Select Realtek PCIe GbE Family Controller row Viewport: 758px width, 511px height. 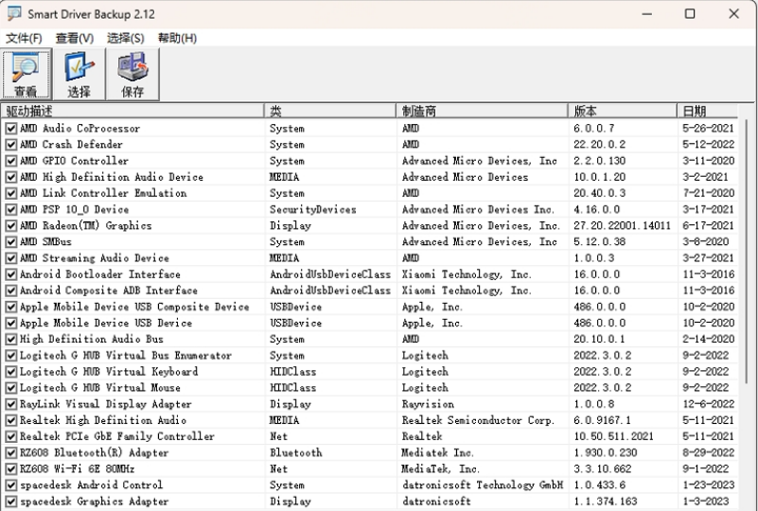[x=370, y=436]
